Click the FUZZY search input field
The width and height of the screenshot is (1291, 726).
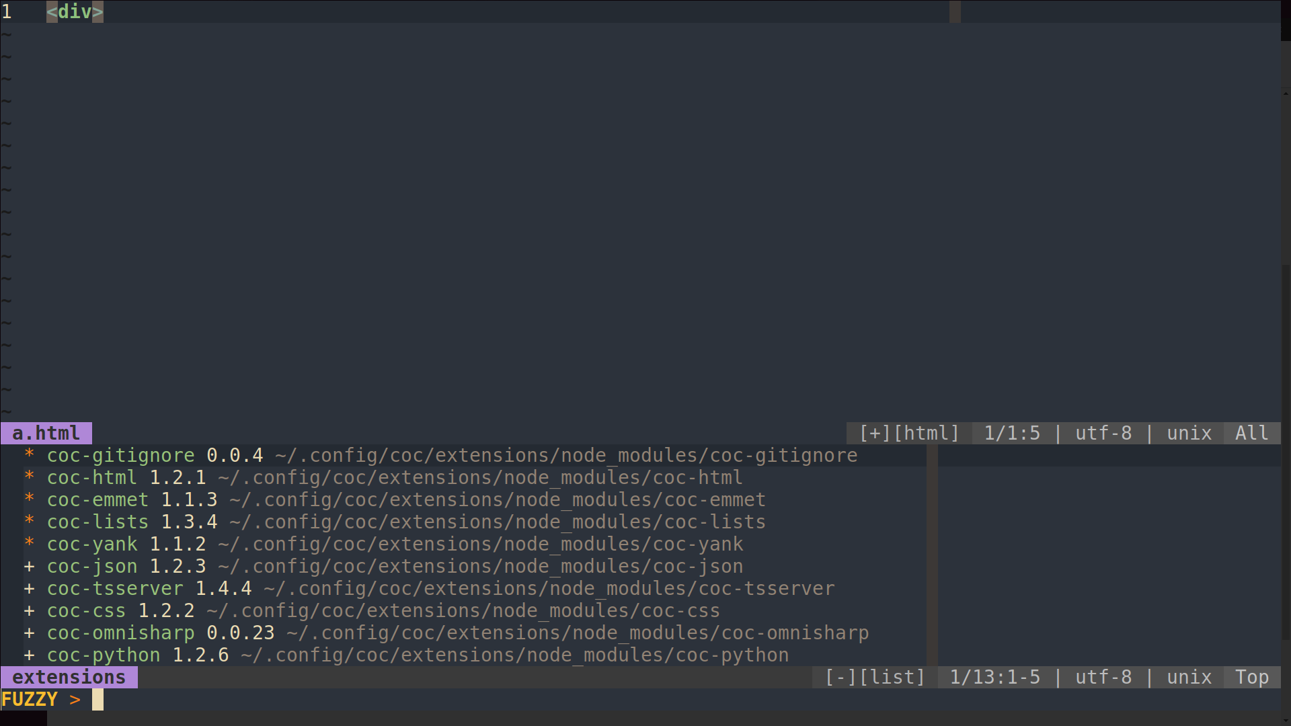pos(97,699)
